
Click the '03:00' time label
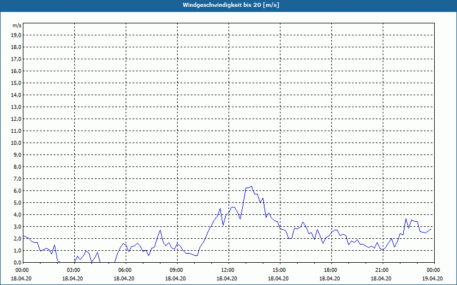click(73, 270)
